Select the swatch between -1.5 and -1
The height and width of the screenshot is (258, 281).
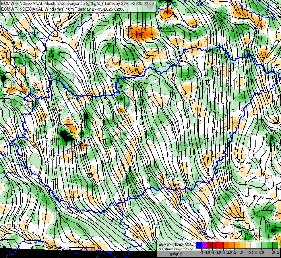tap(243, 245)
